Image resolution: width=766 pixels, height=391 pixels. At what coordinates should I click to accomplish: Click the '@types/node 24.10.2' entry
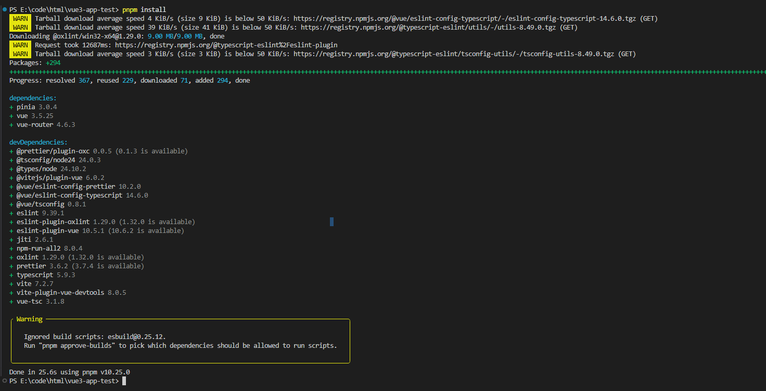[x=48, y=169]
